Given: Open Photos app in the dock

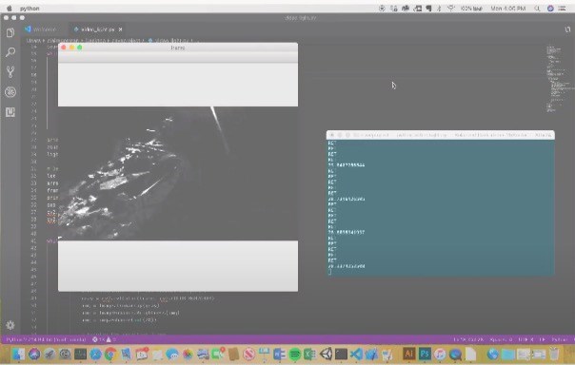Looking at the screenshot, I should tap(188, 354).
